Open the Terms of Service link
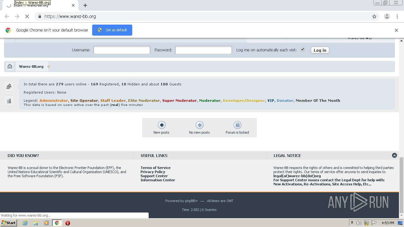 pos(156,168)
